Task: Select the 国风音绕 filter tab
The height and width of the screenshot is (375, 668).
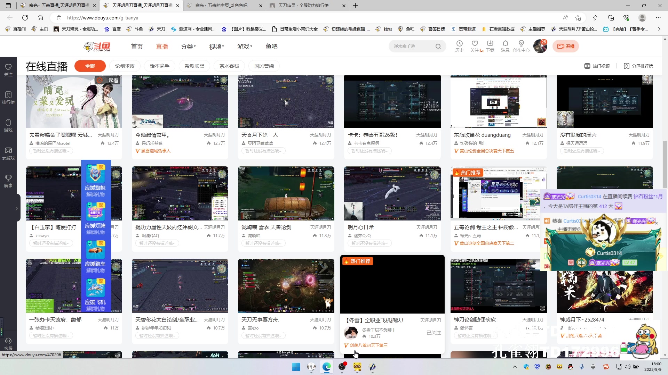Action: [x=264, y=66]
